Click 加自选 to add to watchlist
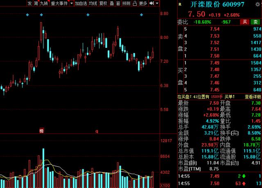Image resolution: width=262 pixels, height=188 pixels. click(x=81, y=3)
